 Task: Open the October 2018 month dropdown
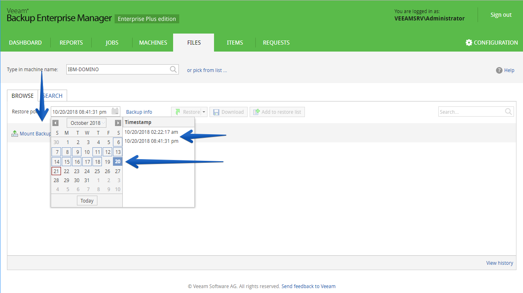point(86,123)
